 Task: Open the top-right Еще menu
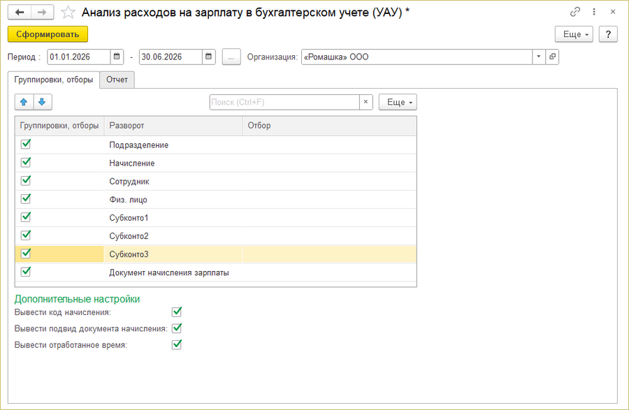click(574, 34)
